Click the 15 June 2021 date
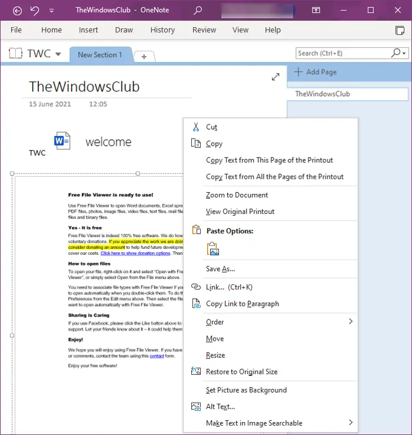412x435 pixels. (50, 104)
